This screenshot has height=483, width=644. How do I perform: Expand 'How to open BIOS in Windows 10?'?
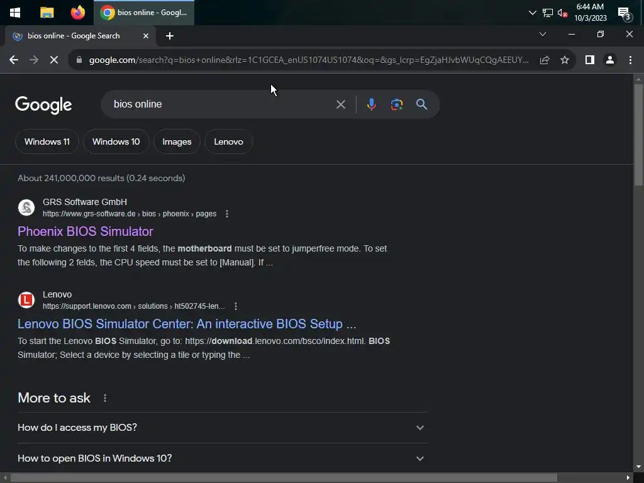point(223,458)
